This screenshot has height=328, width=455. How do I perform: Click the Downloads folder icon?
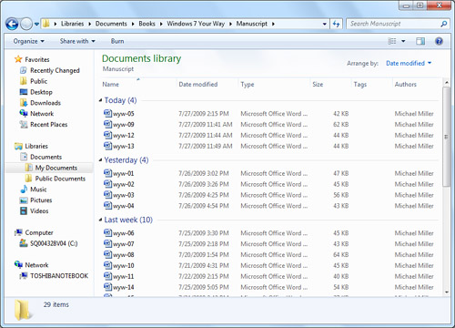point(24,103)
